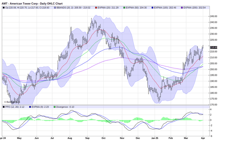229x147 pixels.
Task: Click the Mar month label on time axis
Action: coord(186,138)
